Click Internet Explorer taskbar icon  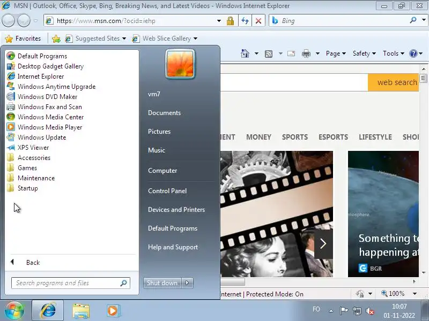point(48,311)
